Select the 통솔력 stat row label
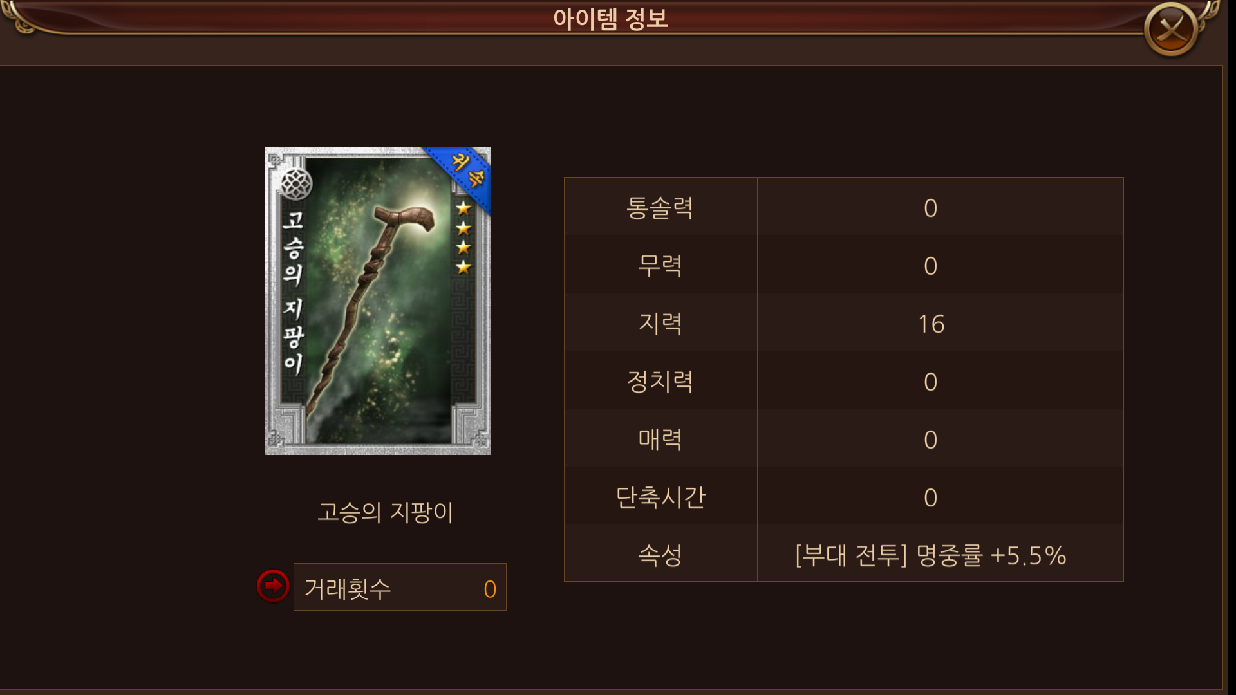The width and height of the screenshot is (1236, 695). (660, 207)
